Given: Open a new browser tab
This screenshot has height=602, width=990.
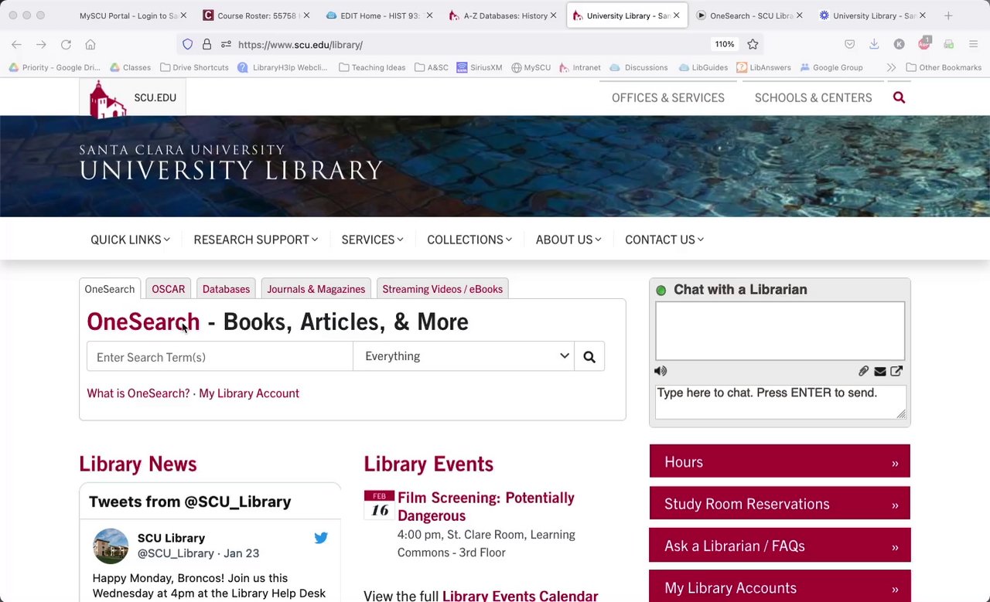Looking at the screenshot, I should tap(948, 15).
